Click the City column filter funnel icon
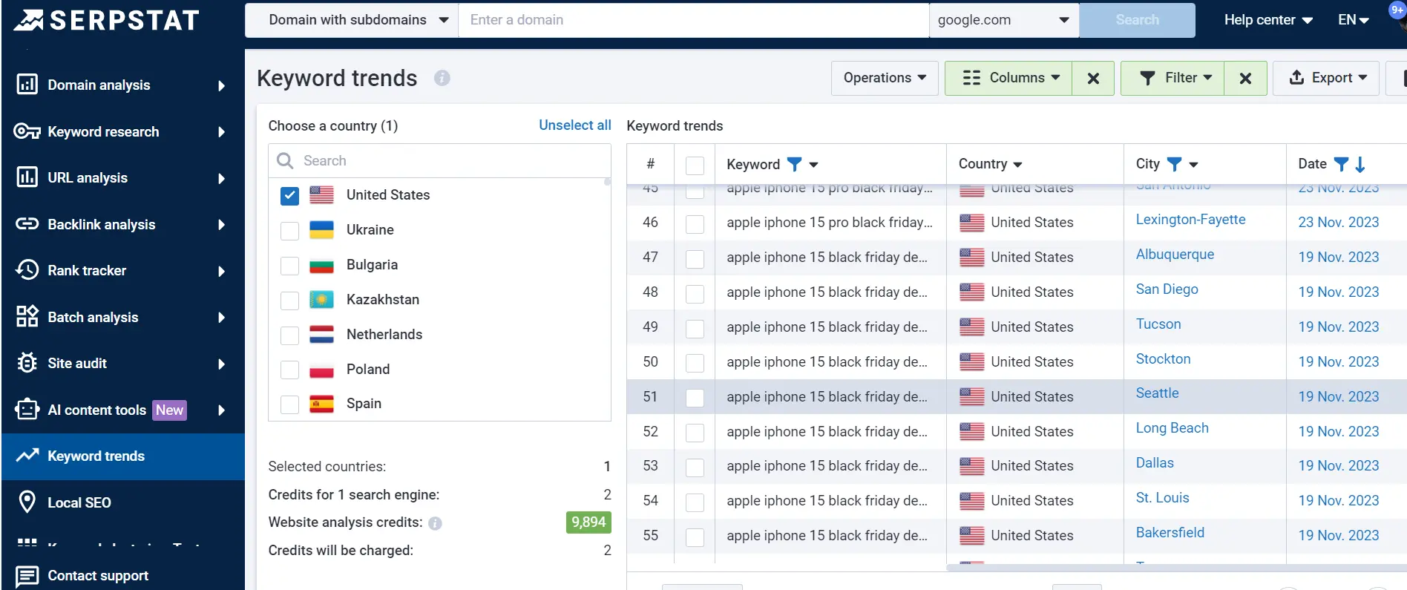The width and height of the screenshot is (1407, 590). 1174,164
